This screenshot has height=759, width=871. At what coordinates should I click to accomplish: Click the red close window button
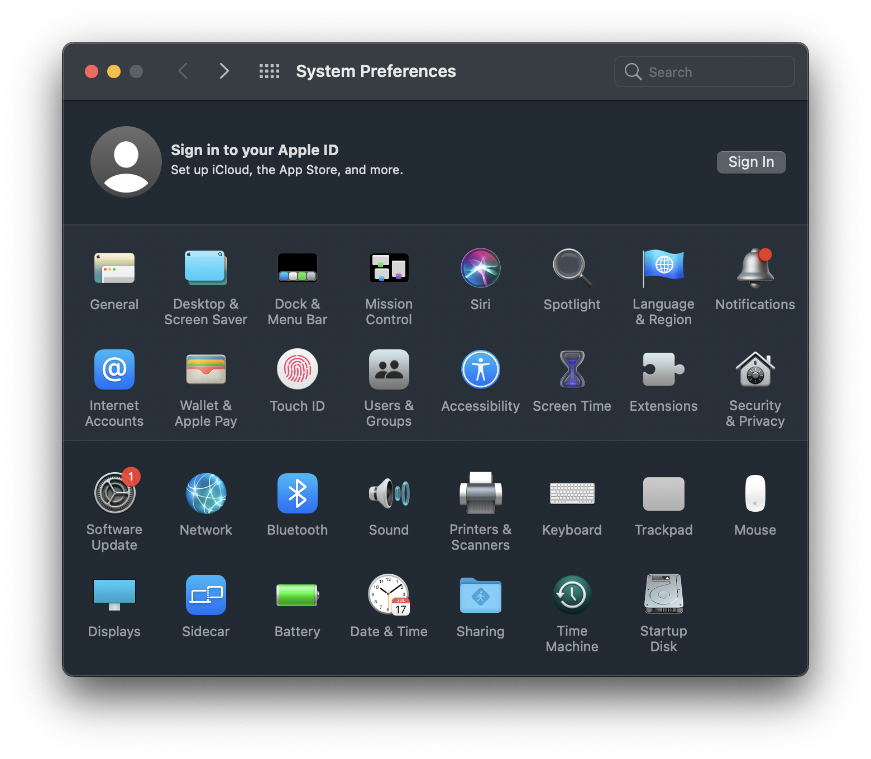[x=92, y=71]
